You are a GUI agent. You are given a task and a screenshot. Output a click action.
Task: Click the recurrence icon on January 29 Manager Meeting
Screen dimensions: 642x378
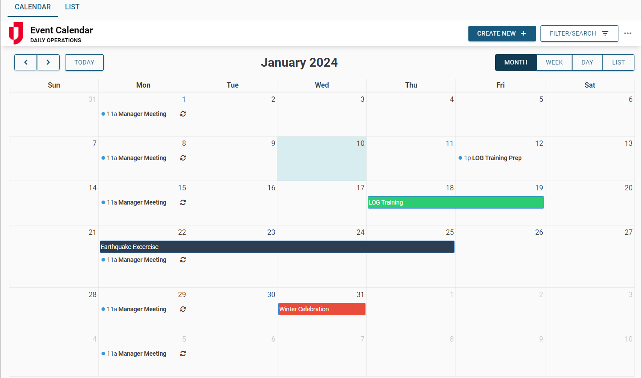tap(183, 309)
